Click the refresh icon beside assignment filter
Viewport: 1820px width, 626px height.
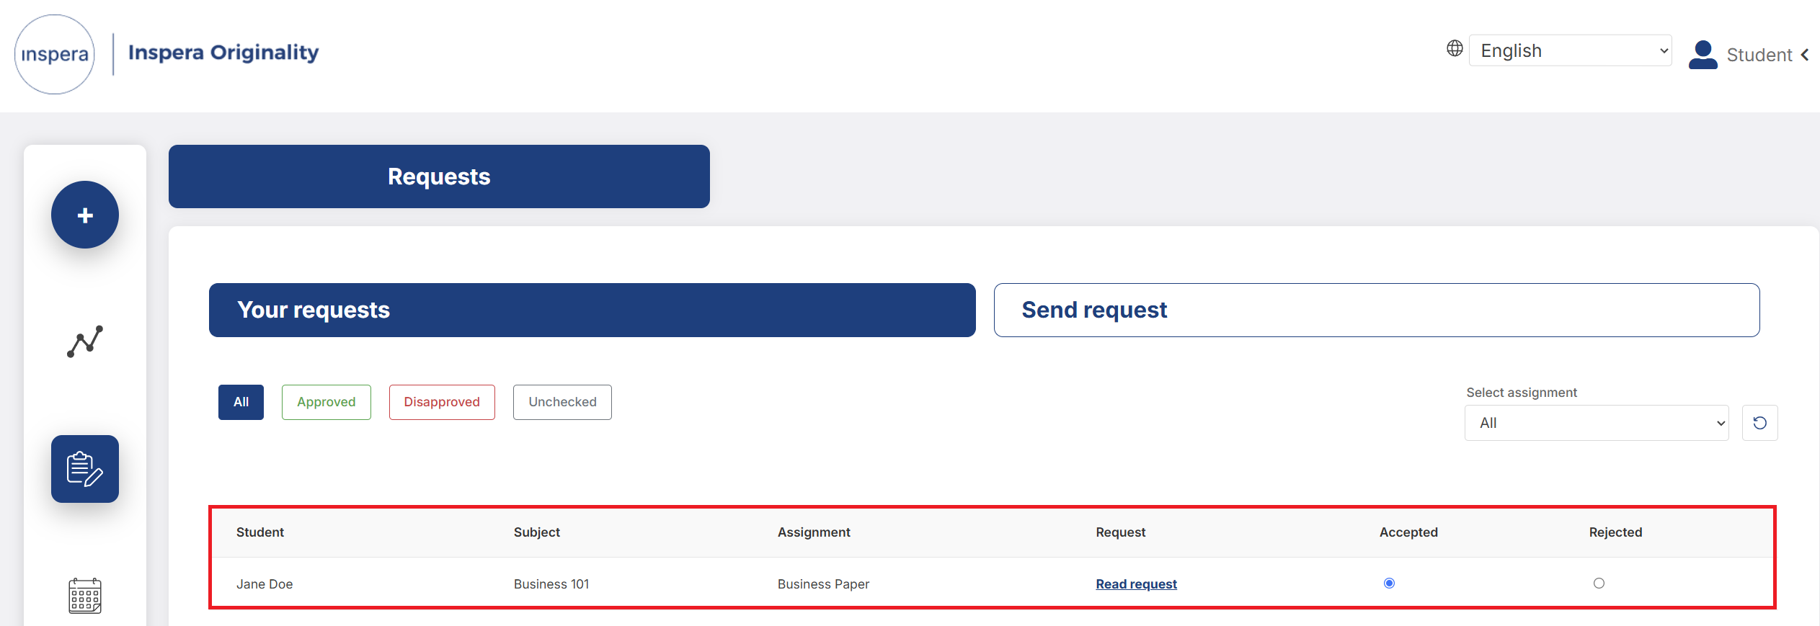click(1759, 422)
